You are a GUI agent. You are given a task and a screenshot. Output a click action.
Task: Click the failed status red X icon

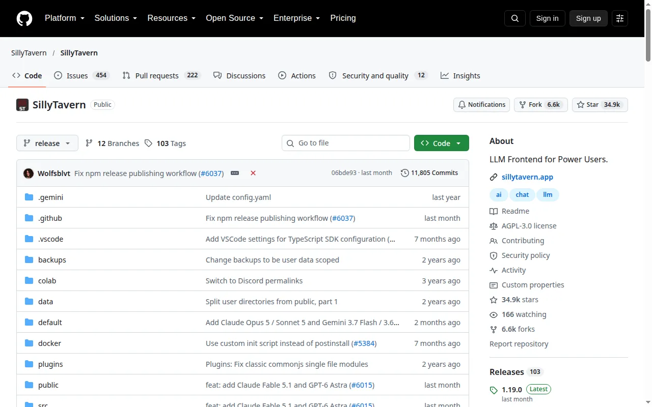click(x=253, y=173)
